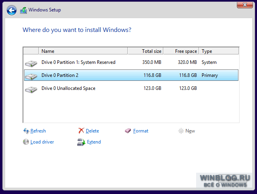Sort by the Total size column header
The width and height of the screenshot is (257, 194).
pyautogui.click(x=146, y=51)
